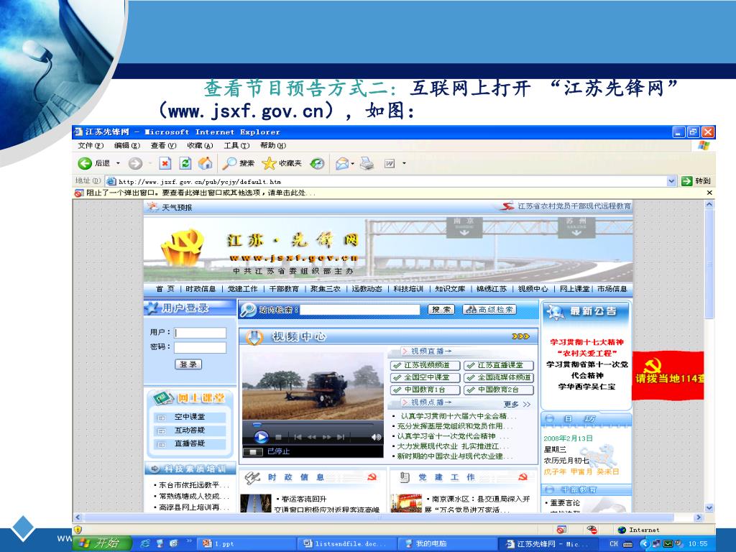Open 互动答疑 in online classroom panel
Screen dimensions: 736x552
190,430
